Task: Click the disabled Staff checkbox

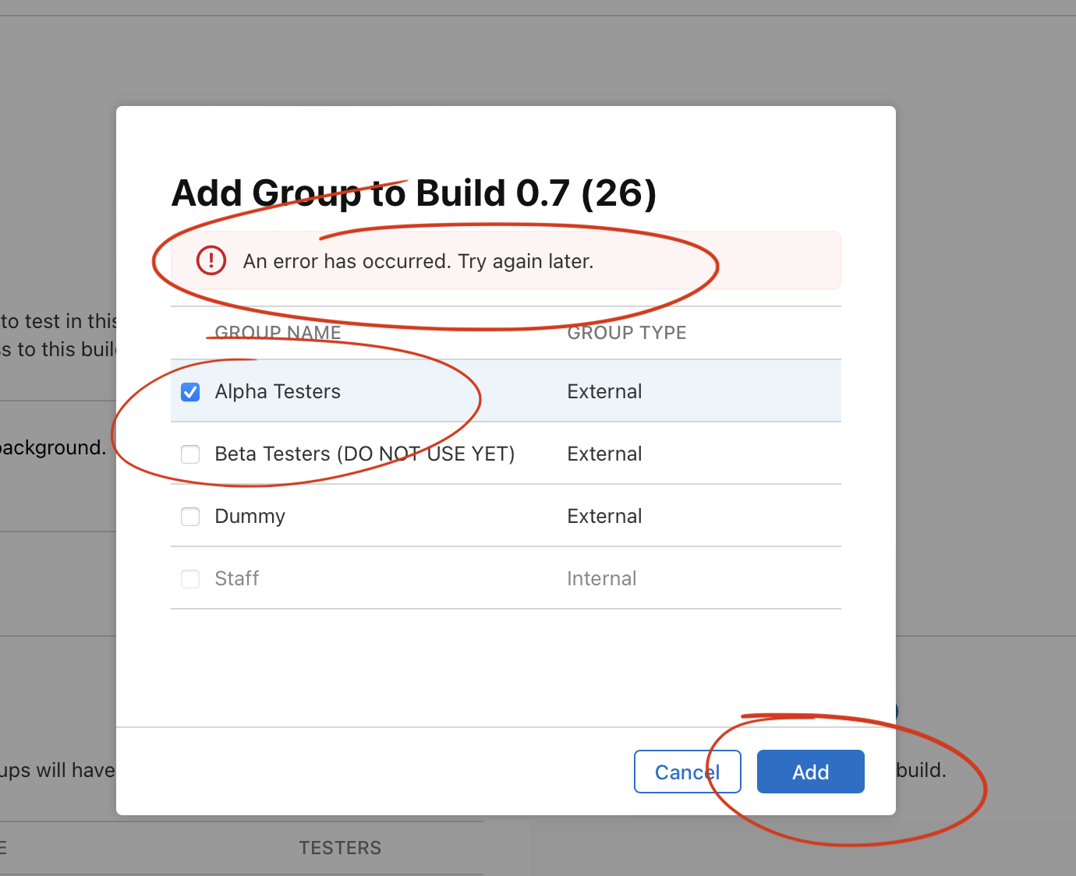Action: (190, 579)
